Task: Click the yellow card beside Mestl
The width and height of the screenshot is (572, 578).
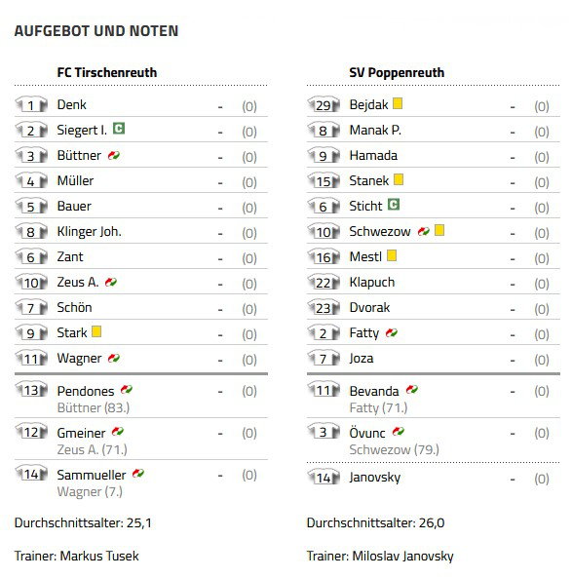Action: (x=392, y=255)
